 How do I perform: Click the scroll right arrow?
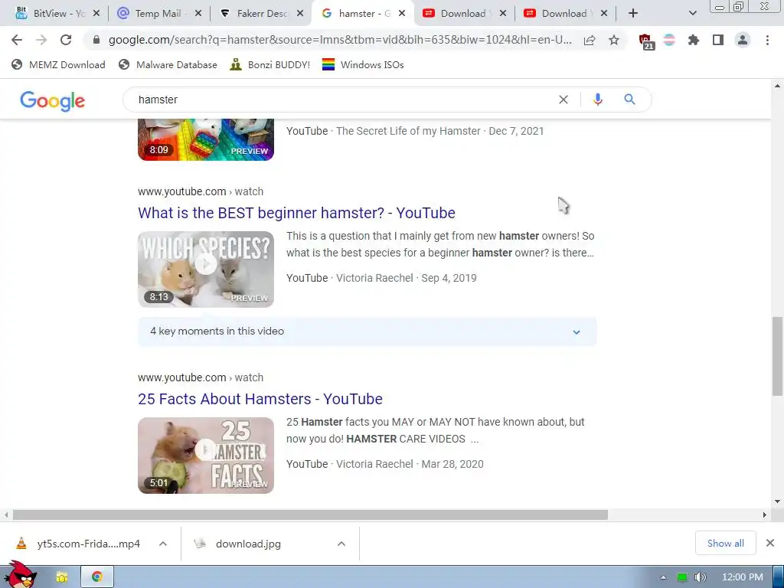pos(764,514)
